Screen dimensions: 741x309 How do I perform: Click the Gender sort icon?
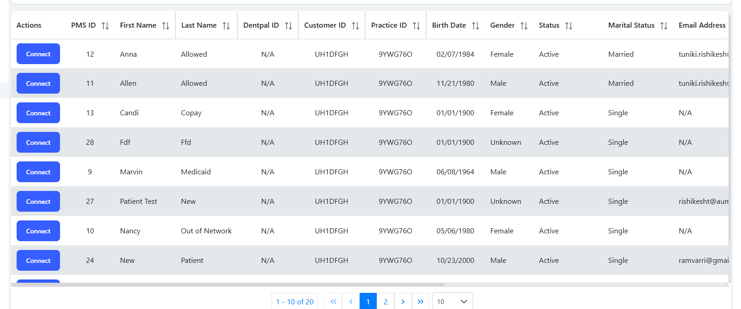(524, 26)
